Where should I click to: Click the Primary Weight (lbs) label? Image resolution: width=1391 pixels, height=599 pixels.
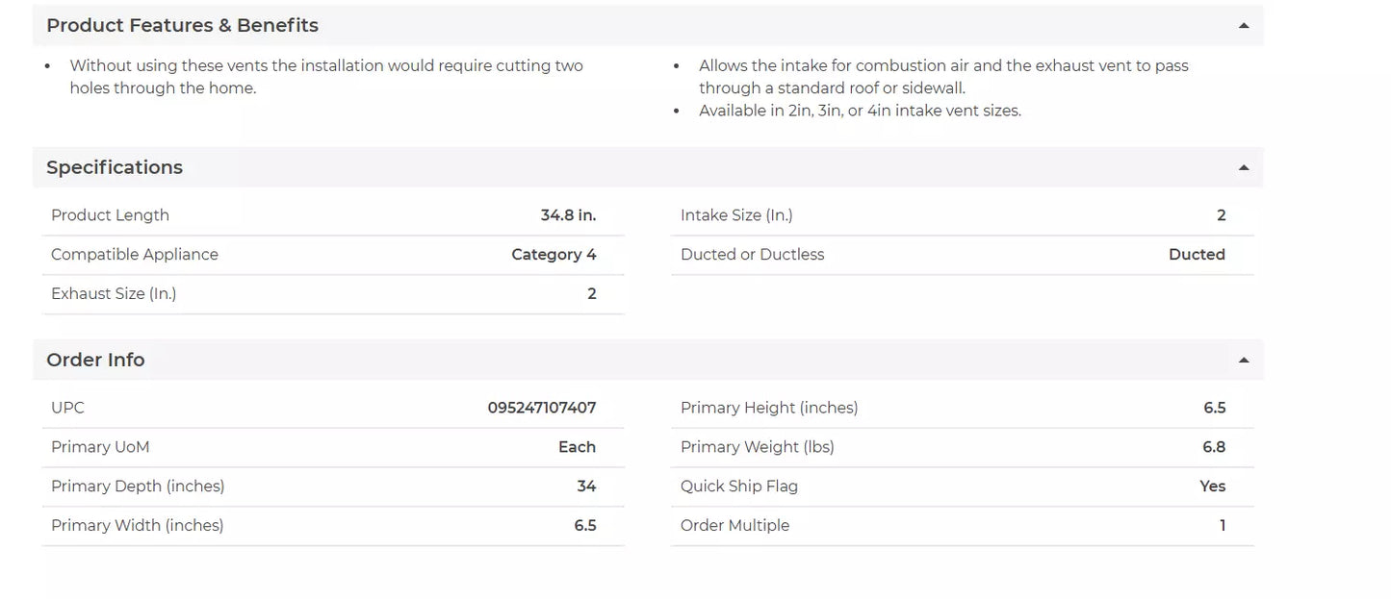757,448
